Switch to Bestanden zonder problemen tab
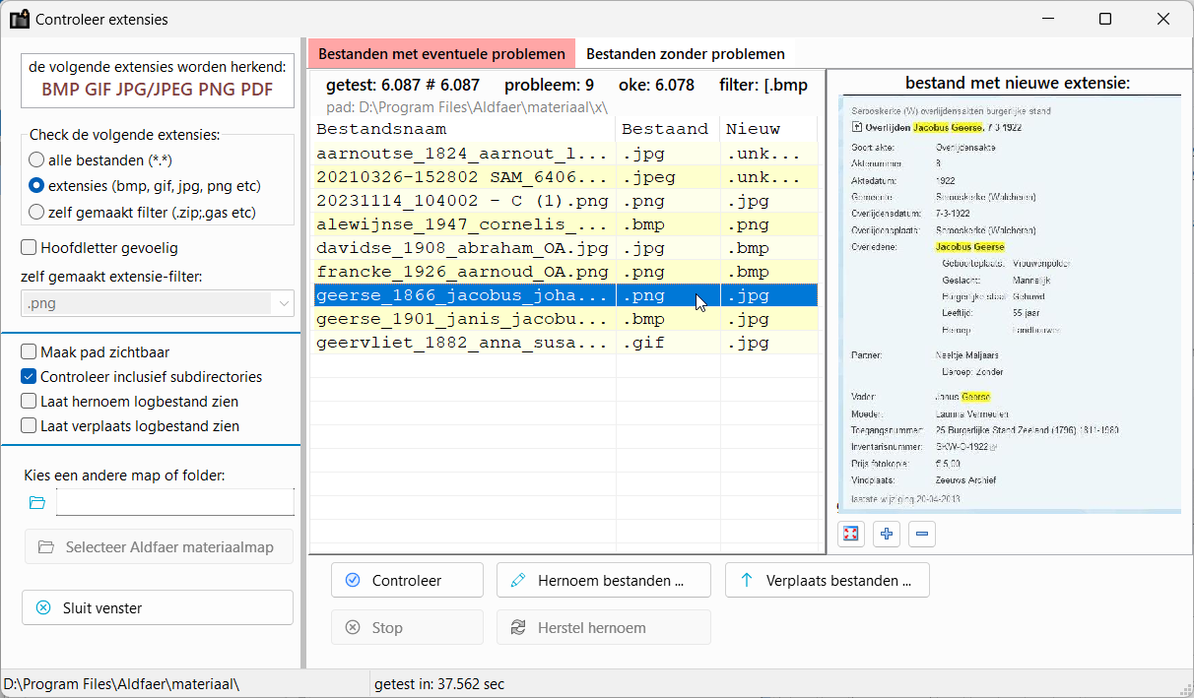1194x698 pixels. tap(686, 54)
